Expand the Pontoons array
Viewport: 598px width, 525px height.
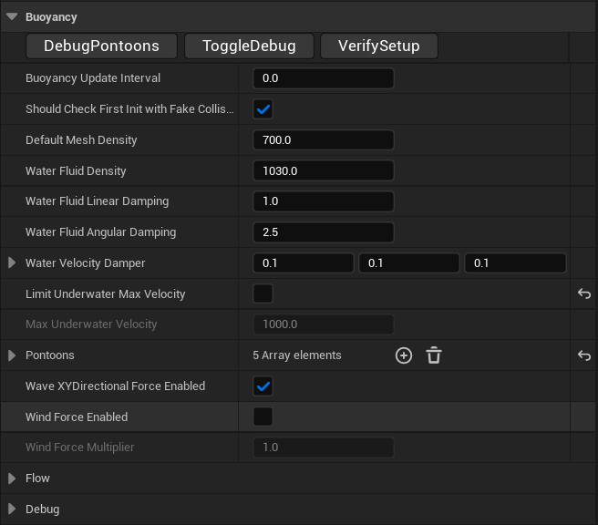pyautogui.click(x=12, y=355)
